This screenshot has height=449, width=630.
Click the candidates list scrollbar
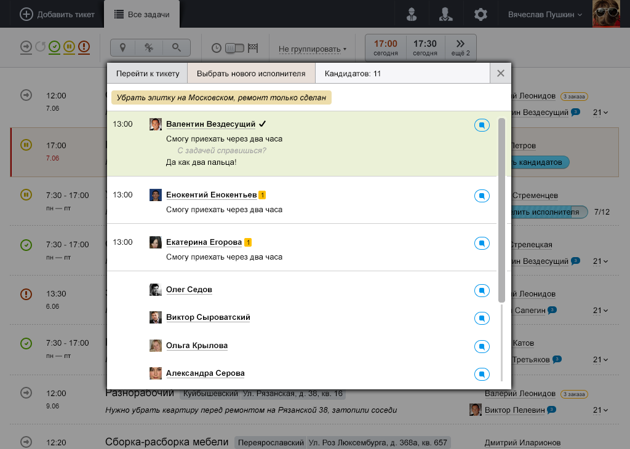[502, 209]
